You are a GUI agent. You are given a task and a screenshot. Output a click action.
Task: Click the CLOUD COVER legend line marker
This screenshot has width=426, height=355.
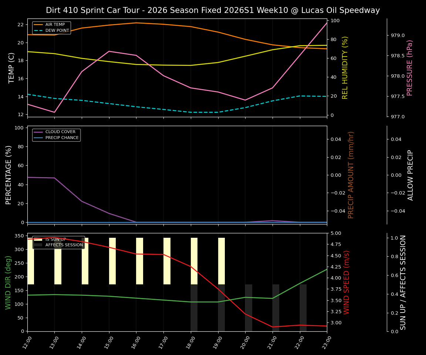point(38,132)
